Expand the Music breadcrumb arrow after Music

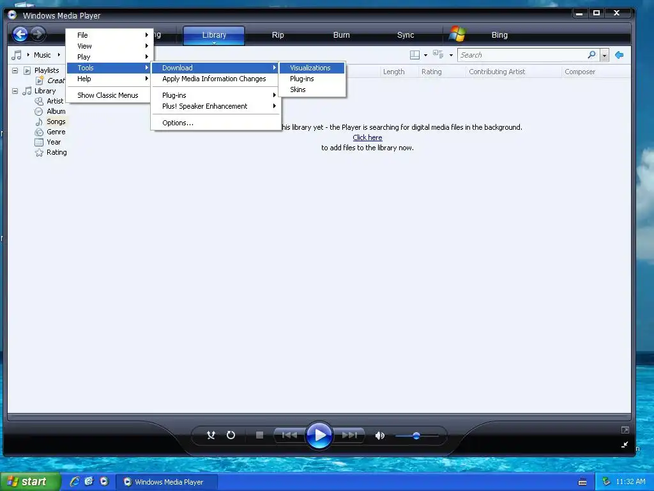59,55
